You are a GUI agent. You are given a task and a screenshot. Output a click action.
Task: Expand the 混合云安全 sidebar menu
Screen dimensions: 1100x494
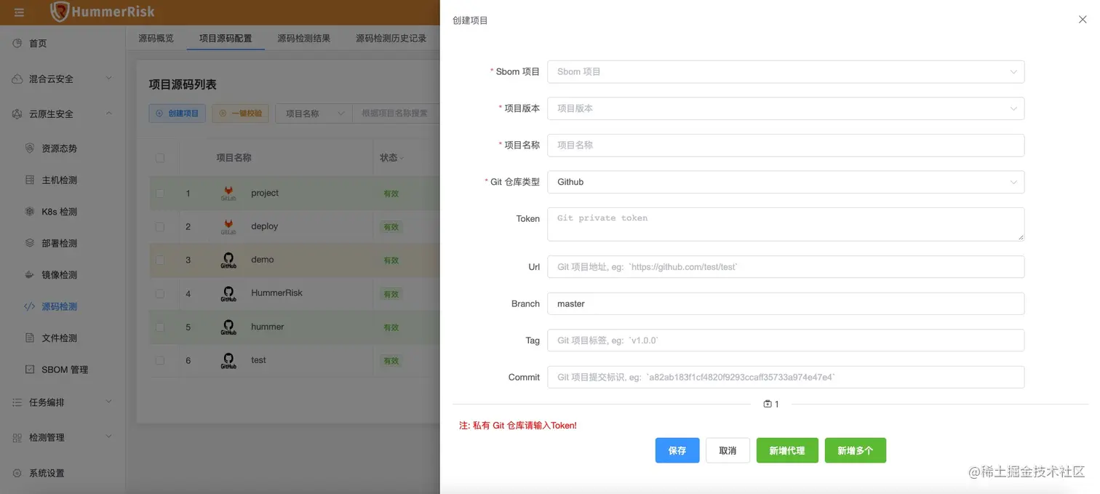pyautogui.click(x=63, y=79)
